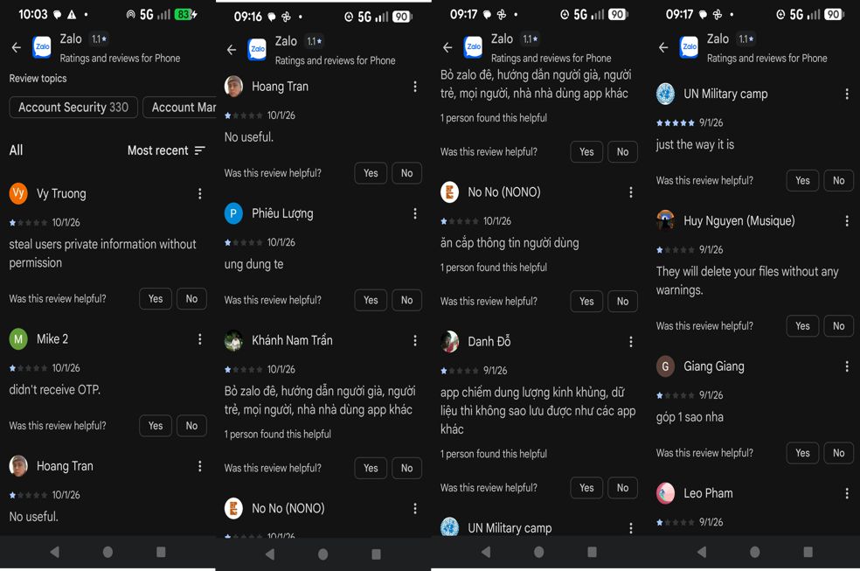Expand the All ratings filter
Viewport: 860px width, 571px height.
[17, 150]
